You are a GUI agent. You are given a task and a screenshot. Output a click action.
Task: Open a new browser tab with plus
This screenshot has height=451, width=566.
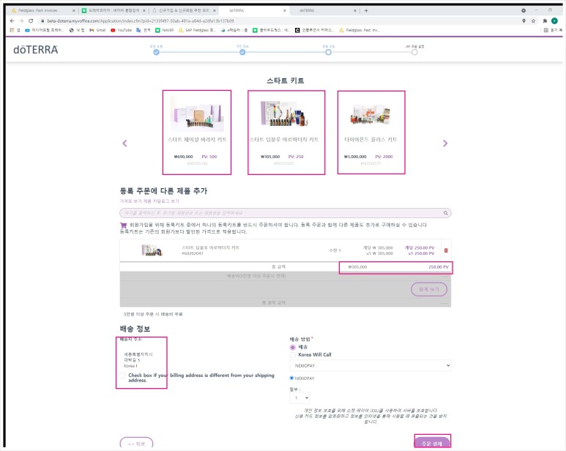coord(366,10)
